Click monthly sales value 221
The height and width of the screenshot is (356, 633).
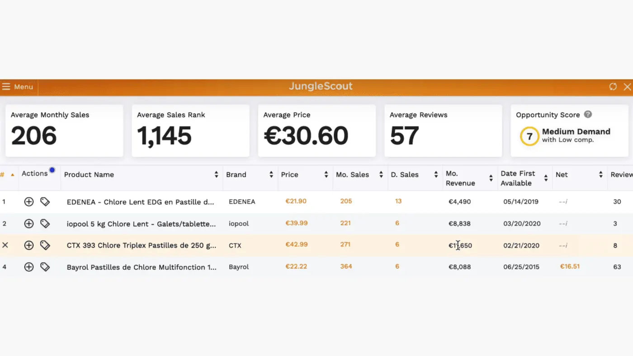(346, 223)
